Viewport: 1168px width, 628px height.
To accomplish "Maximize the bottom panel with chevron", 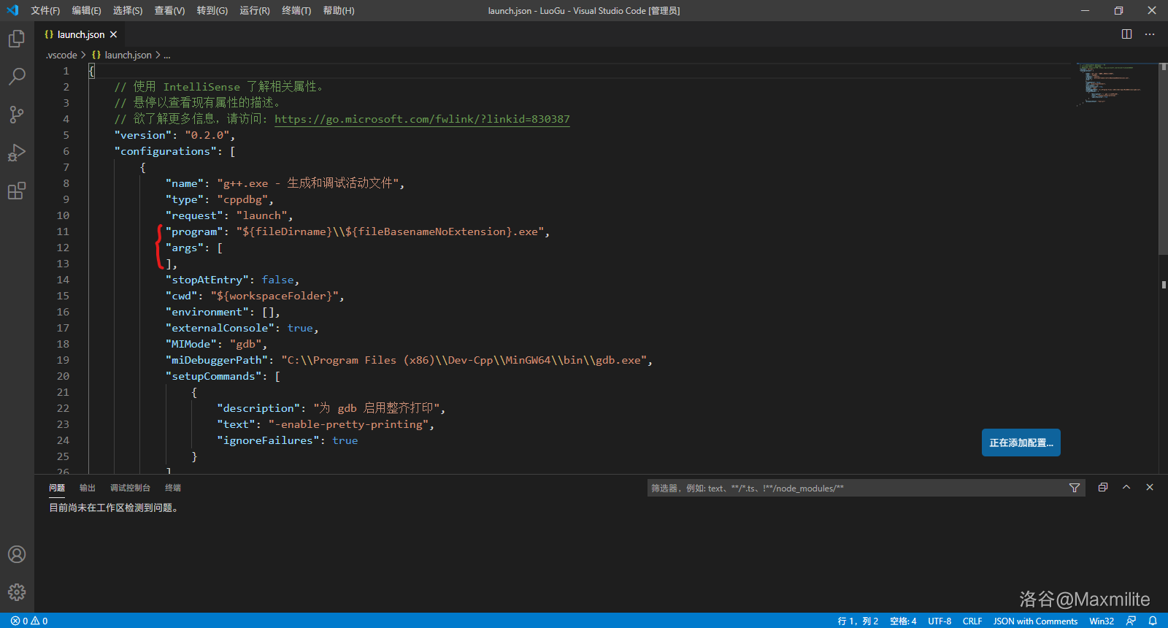I will coord(1126,487).
